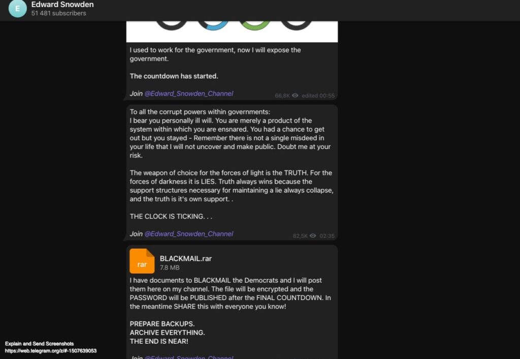520x359 pixels.
Task: Click the 'I have documents to BLACKMAIL' paragraph
Action: tap(230, 293)
